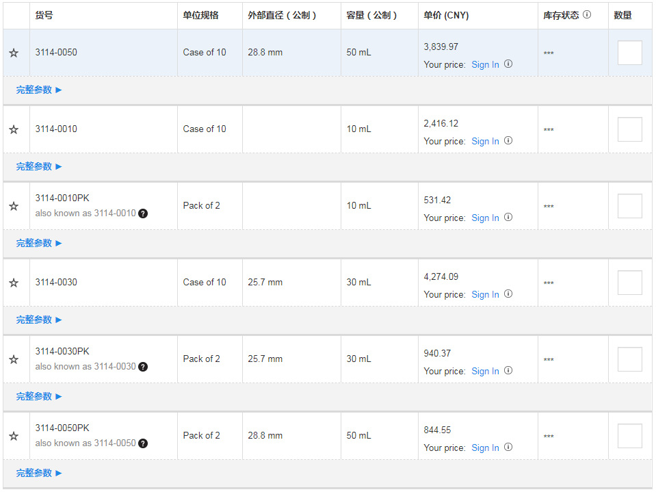Expand 完整参数 for 3114-0010PK row
Viewport: 656px width, 492px height.
point(39,243)
